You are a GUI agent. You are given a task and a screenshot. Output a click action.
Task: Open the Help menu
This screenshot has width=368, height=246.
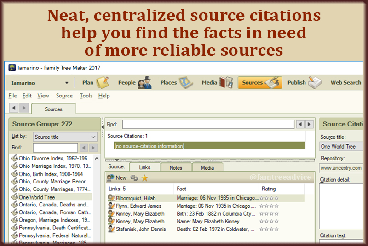104,96
